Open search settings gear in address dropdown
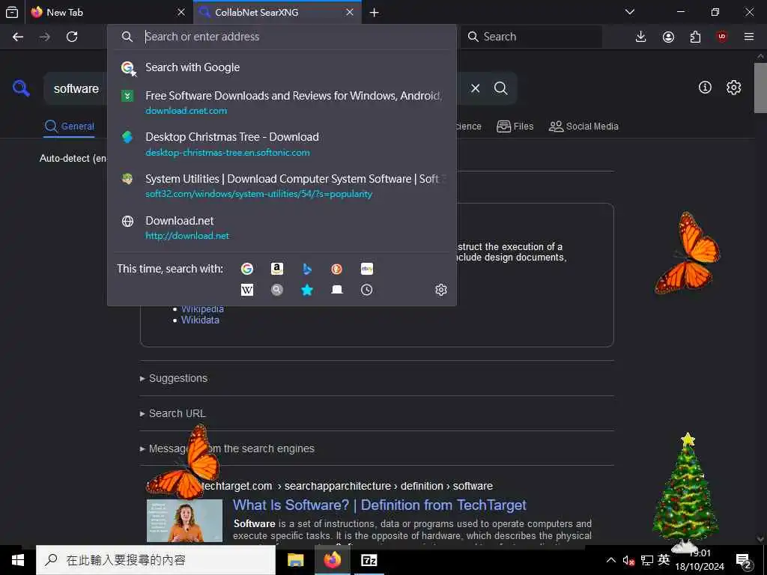Image resolution: width=767 pixels, height=575 pixels. (x=440, y=290)
